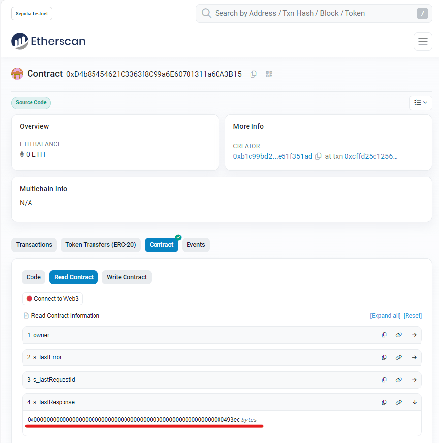Copy the s_lastRequestId method name
This screenshot has height=443, width=439.
384,380
